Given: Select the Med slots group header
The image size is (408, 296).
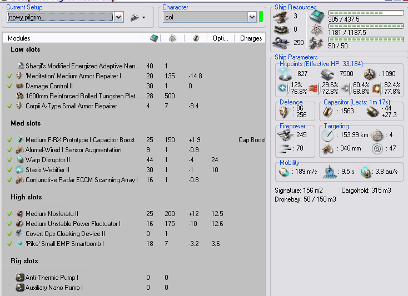Looking at the screenshot, I should [26, 123].
